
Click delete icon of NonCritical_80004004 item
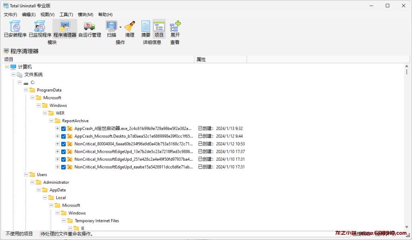pyautogui.click(x=70, y=144)
